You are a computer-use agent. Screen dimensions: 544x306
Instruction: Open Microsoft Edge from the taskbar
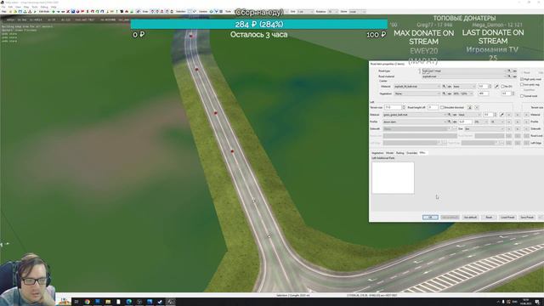tap(128, 302)
